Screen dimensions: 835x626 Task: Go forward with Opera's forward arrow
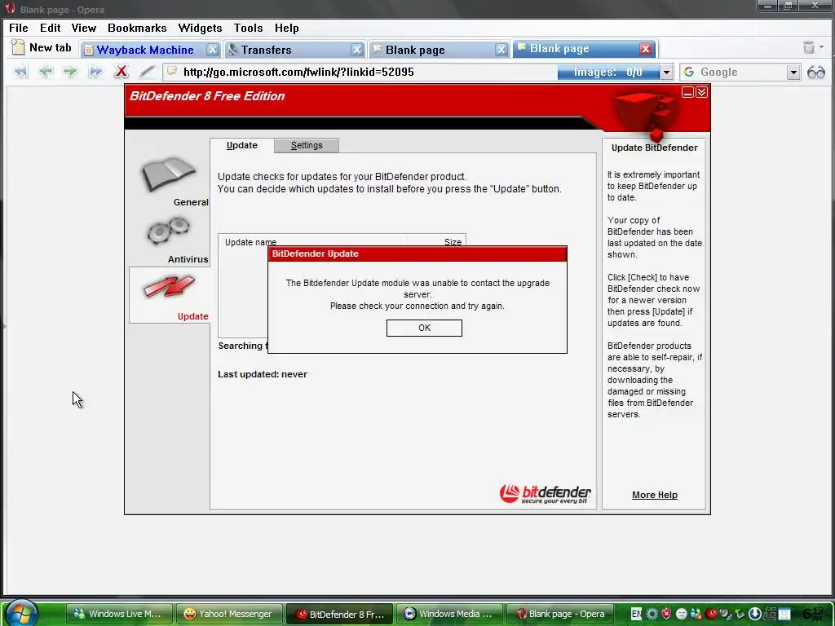coord(70,72)
